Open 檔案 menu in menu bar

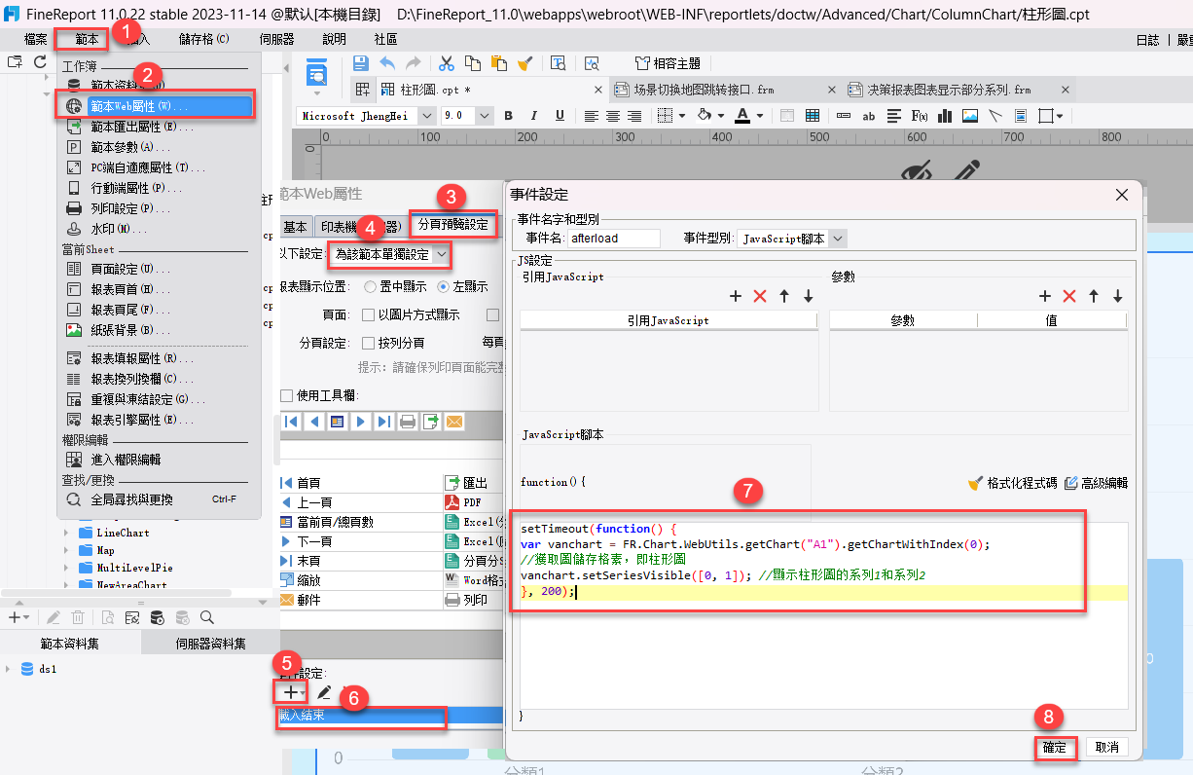[x=36, y=39]
